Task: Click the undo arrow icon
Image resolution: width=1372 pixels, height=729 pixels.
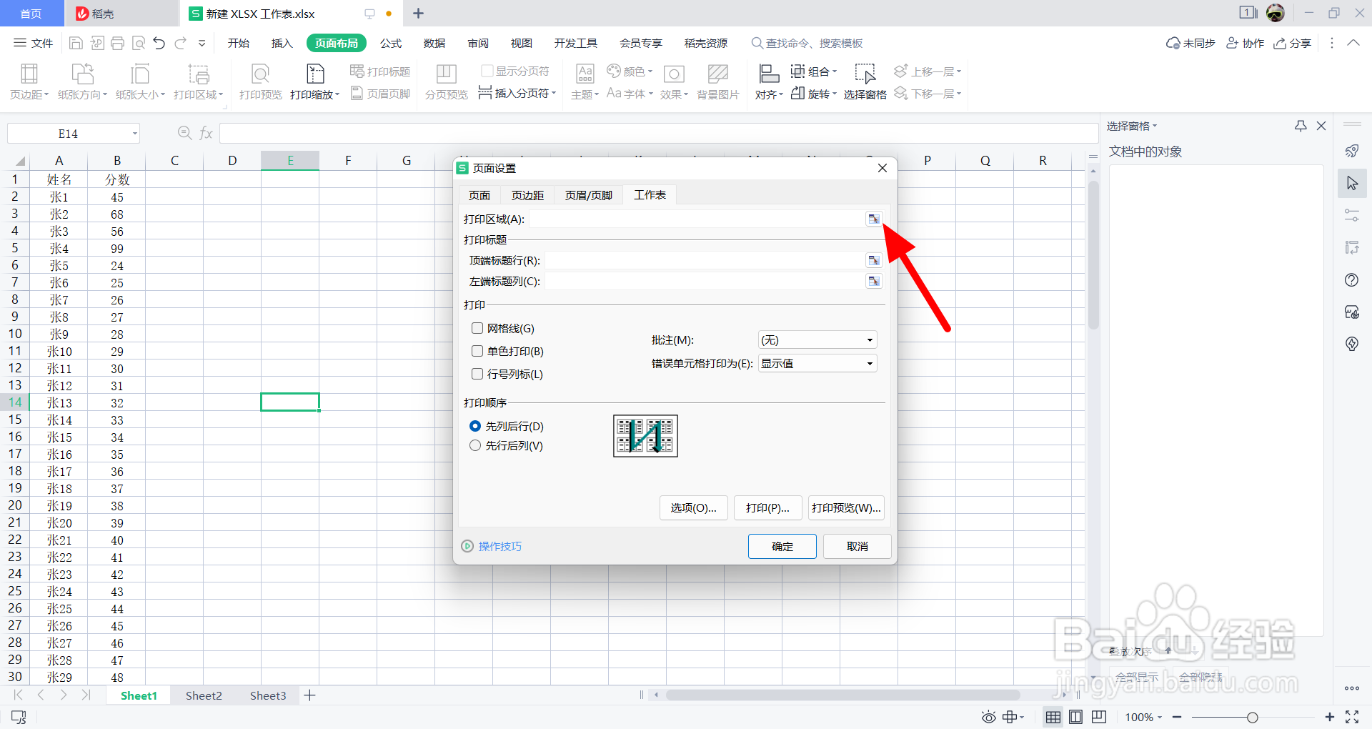Action: (159, 44)
